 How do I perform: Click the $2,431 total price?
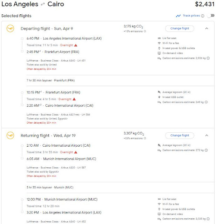point(204,5)
